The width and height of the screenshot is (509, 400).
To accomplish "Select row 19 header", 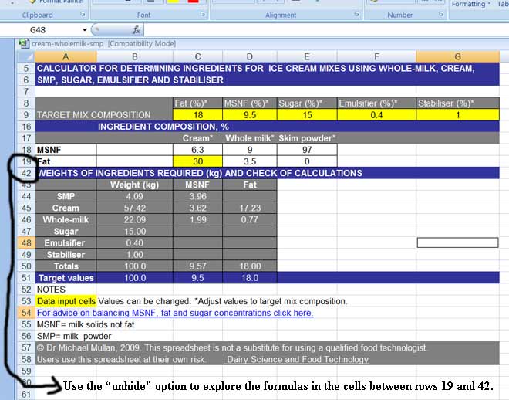I will (26, 161).
